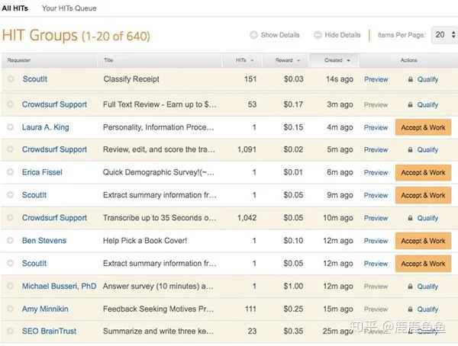Click lock icon in Classify Receipt row
The image size is (458, 346).
pos(411,79)
